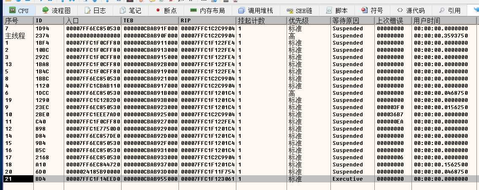This screenshot has height=190, width=479.
Task: Pick thread ID 1BF4
Action: (x=43, y=43)
